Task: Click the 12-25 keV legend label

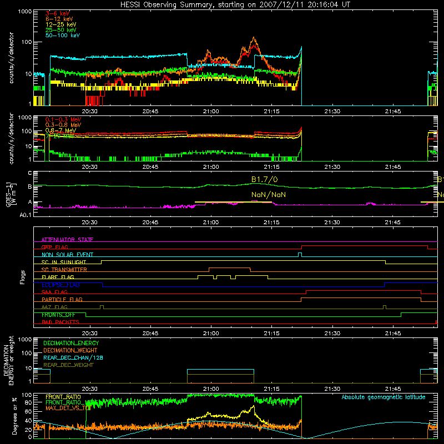Action: 61,24
